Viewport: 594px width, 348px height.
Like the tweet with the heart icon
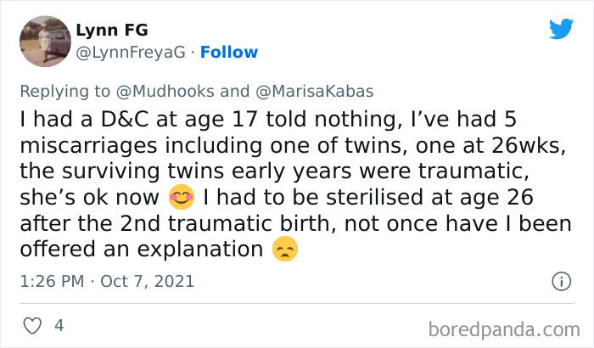point(31,325)
